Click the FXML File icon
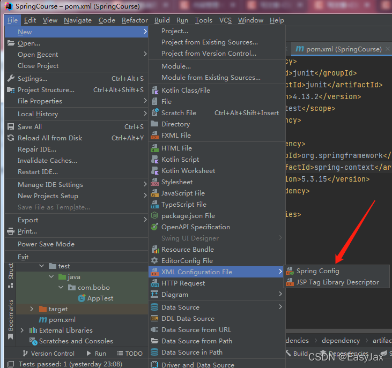392x368 pixels. click(154, 136)
